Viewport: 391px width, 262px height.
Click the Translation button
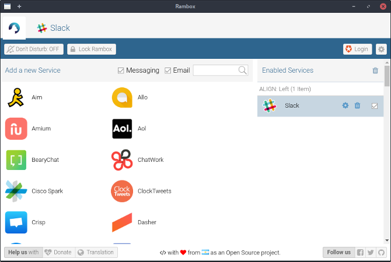tap(96, 252)
